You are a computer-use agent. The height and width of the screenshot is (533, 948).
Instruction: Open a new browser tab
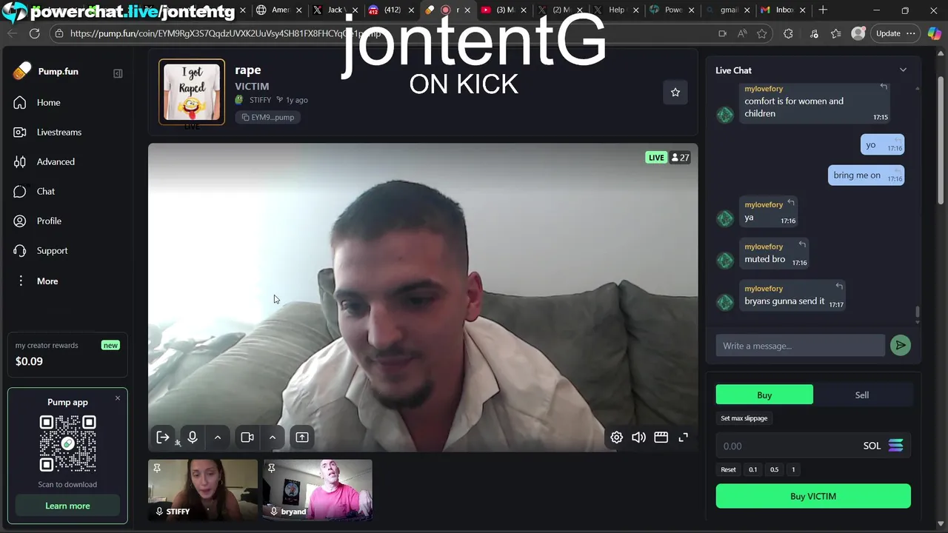pos(823,10)
